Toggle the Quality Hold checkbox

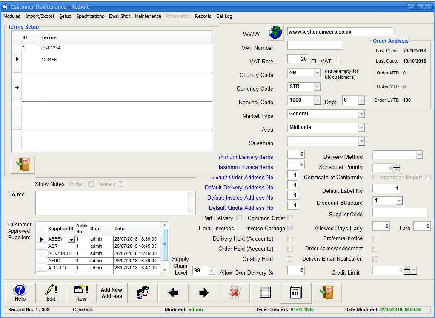point(290,259)
